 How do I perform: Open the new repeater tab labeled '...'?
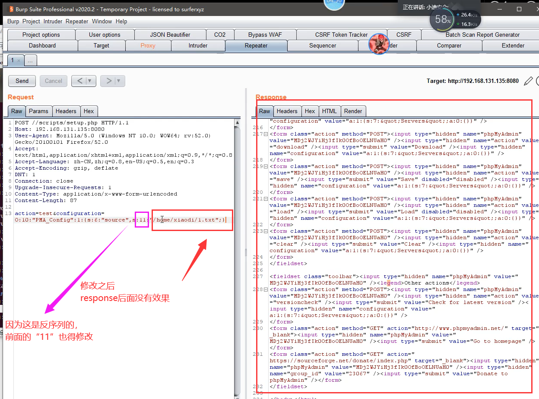point(30,60)
